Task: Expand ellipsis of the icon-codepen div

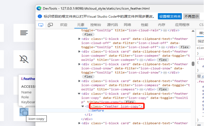Action: (141, 60)
